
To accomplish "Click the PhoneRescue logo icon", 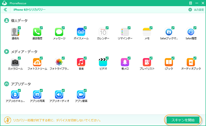I will (x=4, y=3).
